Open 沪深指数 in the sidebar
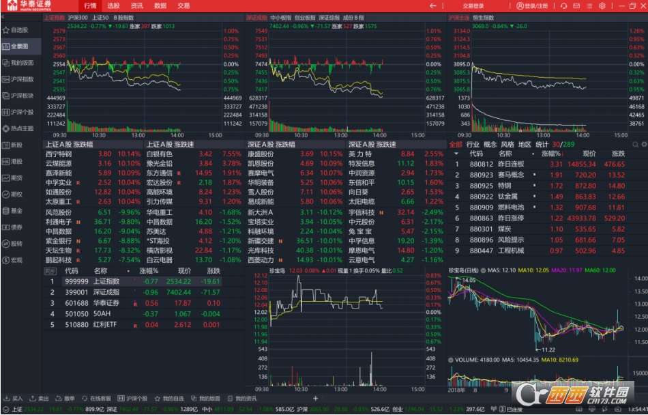 18,79
